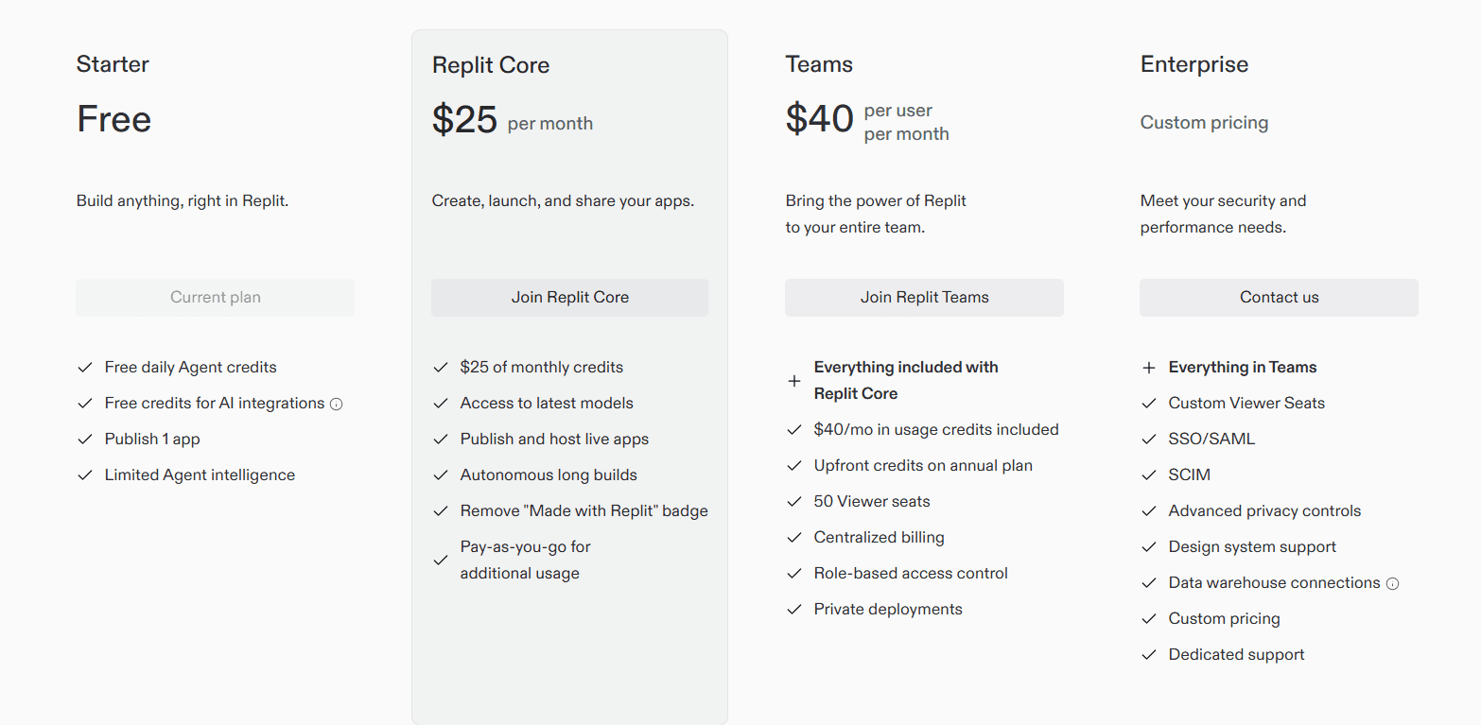Click the checkmark beside 50 Viewer seats
The image size is (1481, 725).
[x=794, y=501]
